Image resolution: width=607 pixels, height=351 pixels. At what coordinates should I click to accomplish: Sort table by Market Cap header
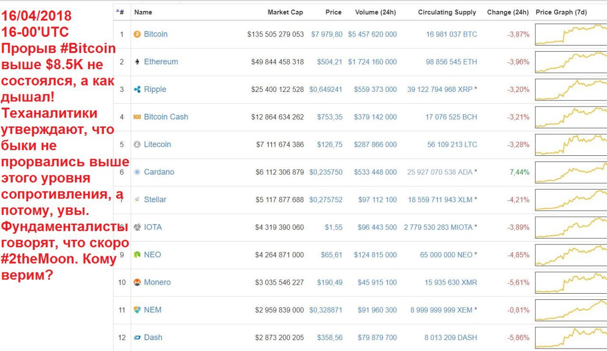285,12
